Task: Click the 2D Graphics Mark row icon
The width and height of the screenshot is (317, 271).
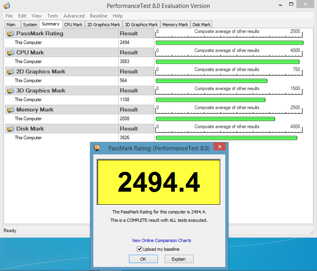Action: click(10, 71)
